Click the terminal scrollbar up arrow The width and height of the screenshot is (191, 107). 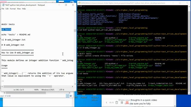(189, 7)
